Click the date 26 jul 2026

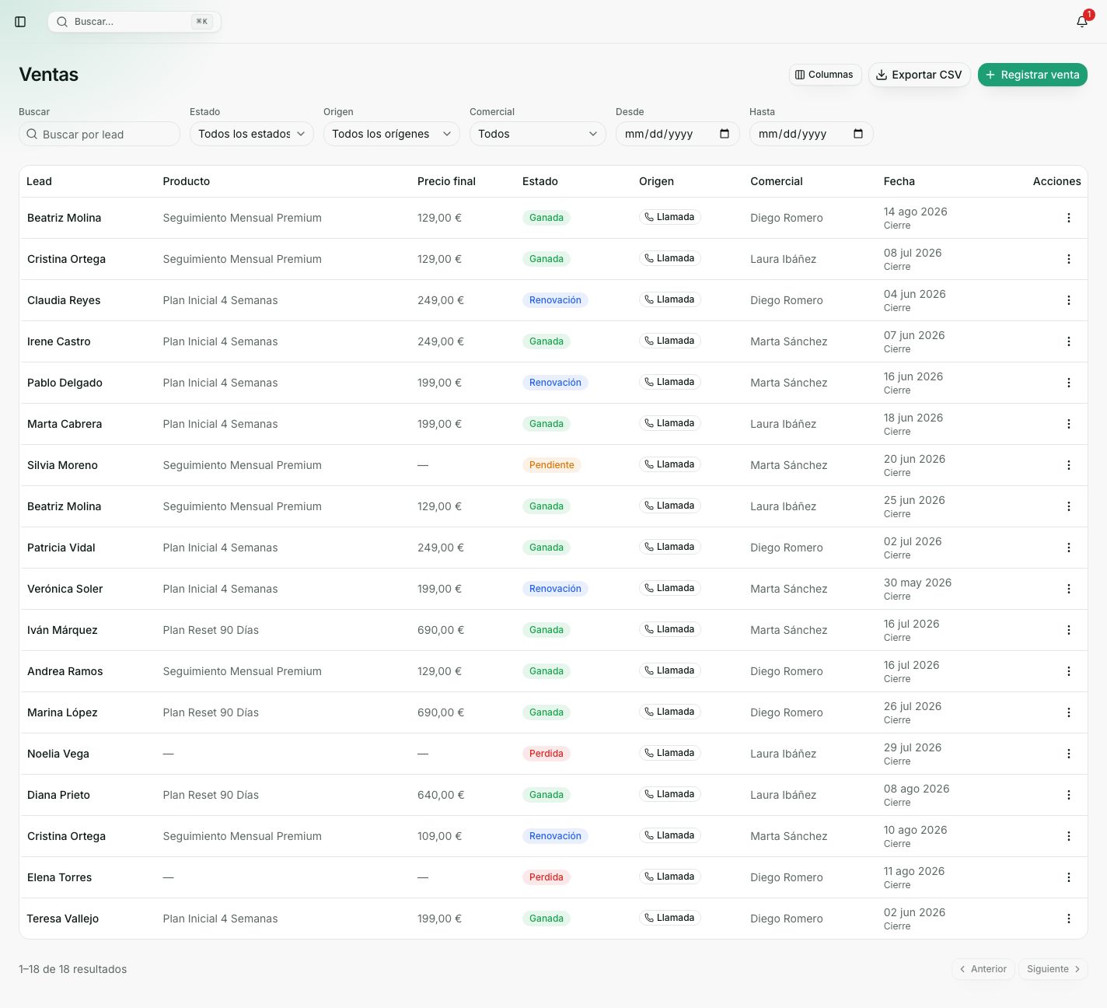(x=913, y=706)
